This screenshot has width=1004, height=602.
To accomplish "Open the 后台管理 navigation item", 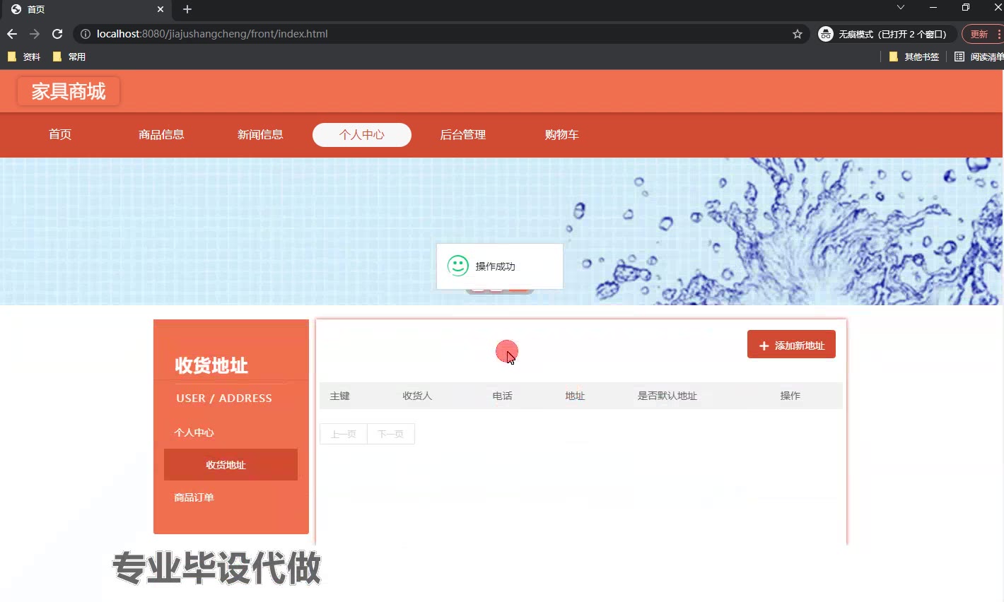I will [x=463, y=135].
